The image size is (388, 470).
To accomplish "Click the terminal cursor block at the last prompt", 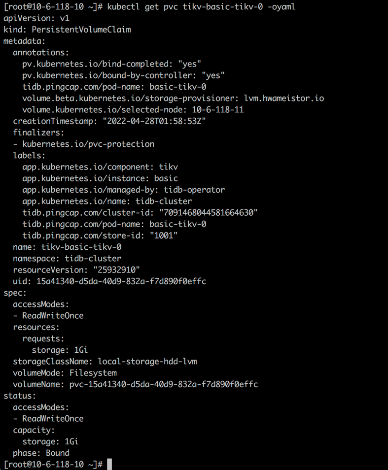I will click(109, 464).
